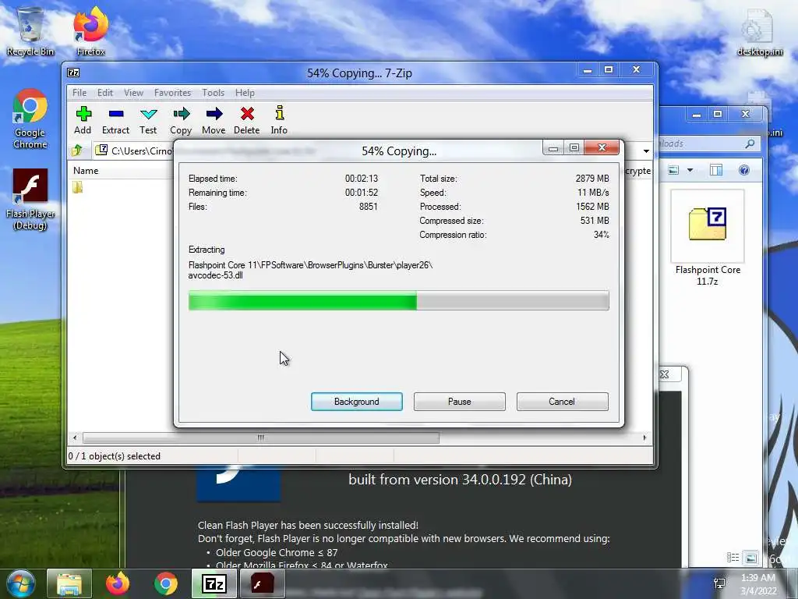This screenshot has height=599, width=798.
Task: Click the Move toolbar icon
Action: pos(214,120)
